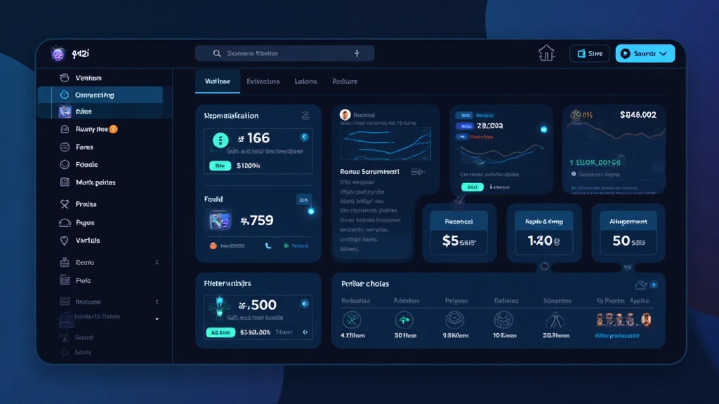Open the 'Saards' dropdown in the top bar
The image size is (719, 404).
coord(645,53)
